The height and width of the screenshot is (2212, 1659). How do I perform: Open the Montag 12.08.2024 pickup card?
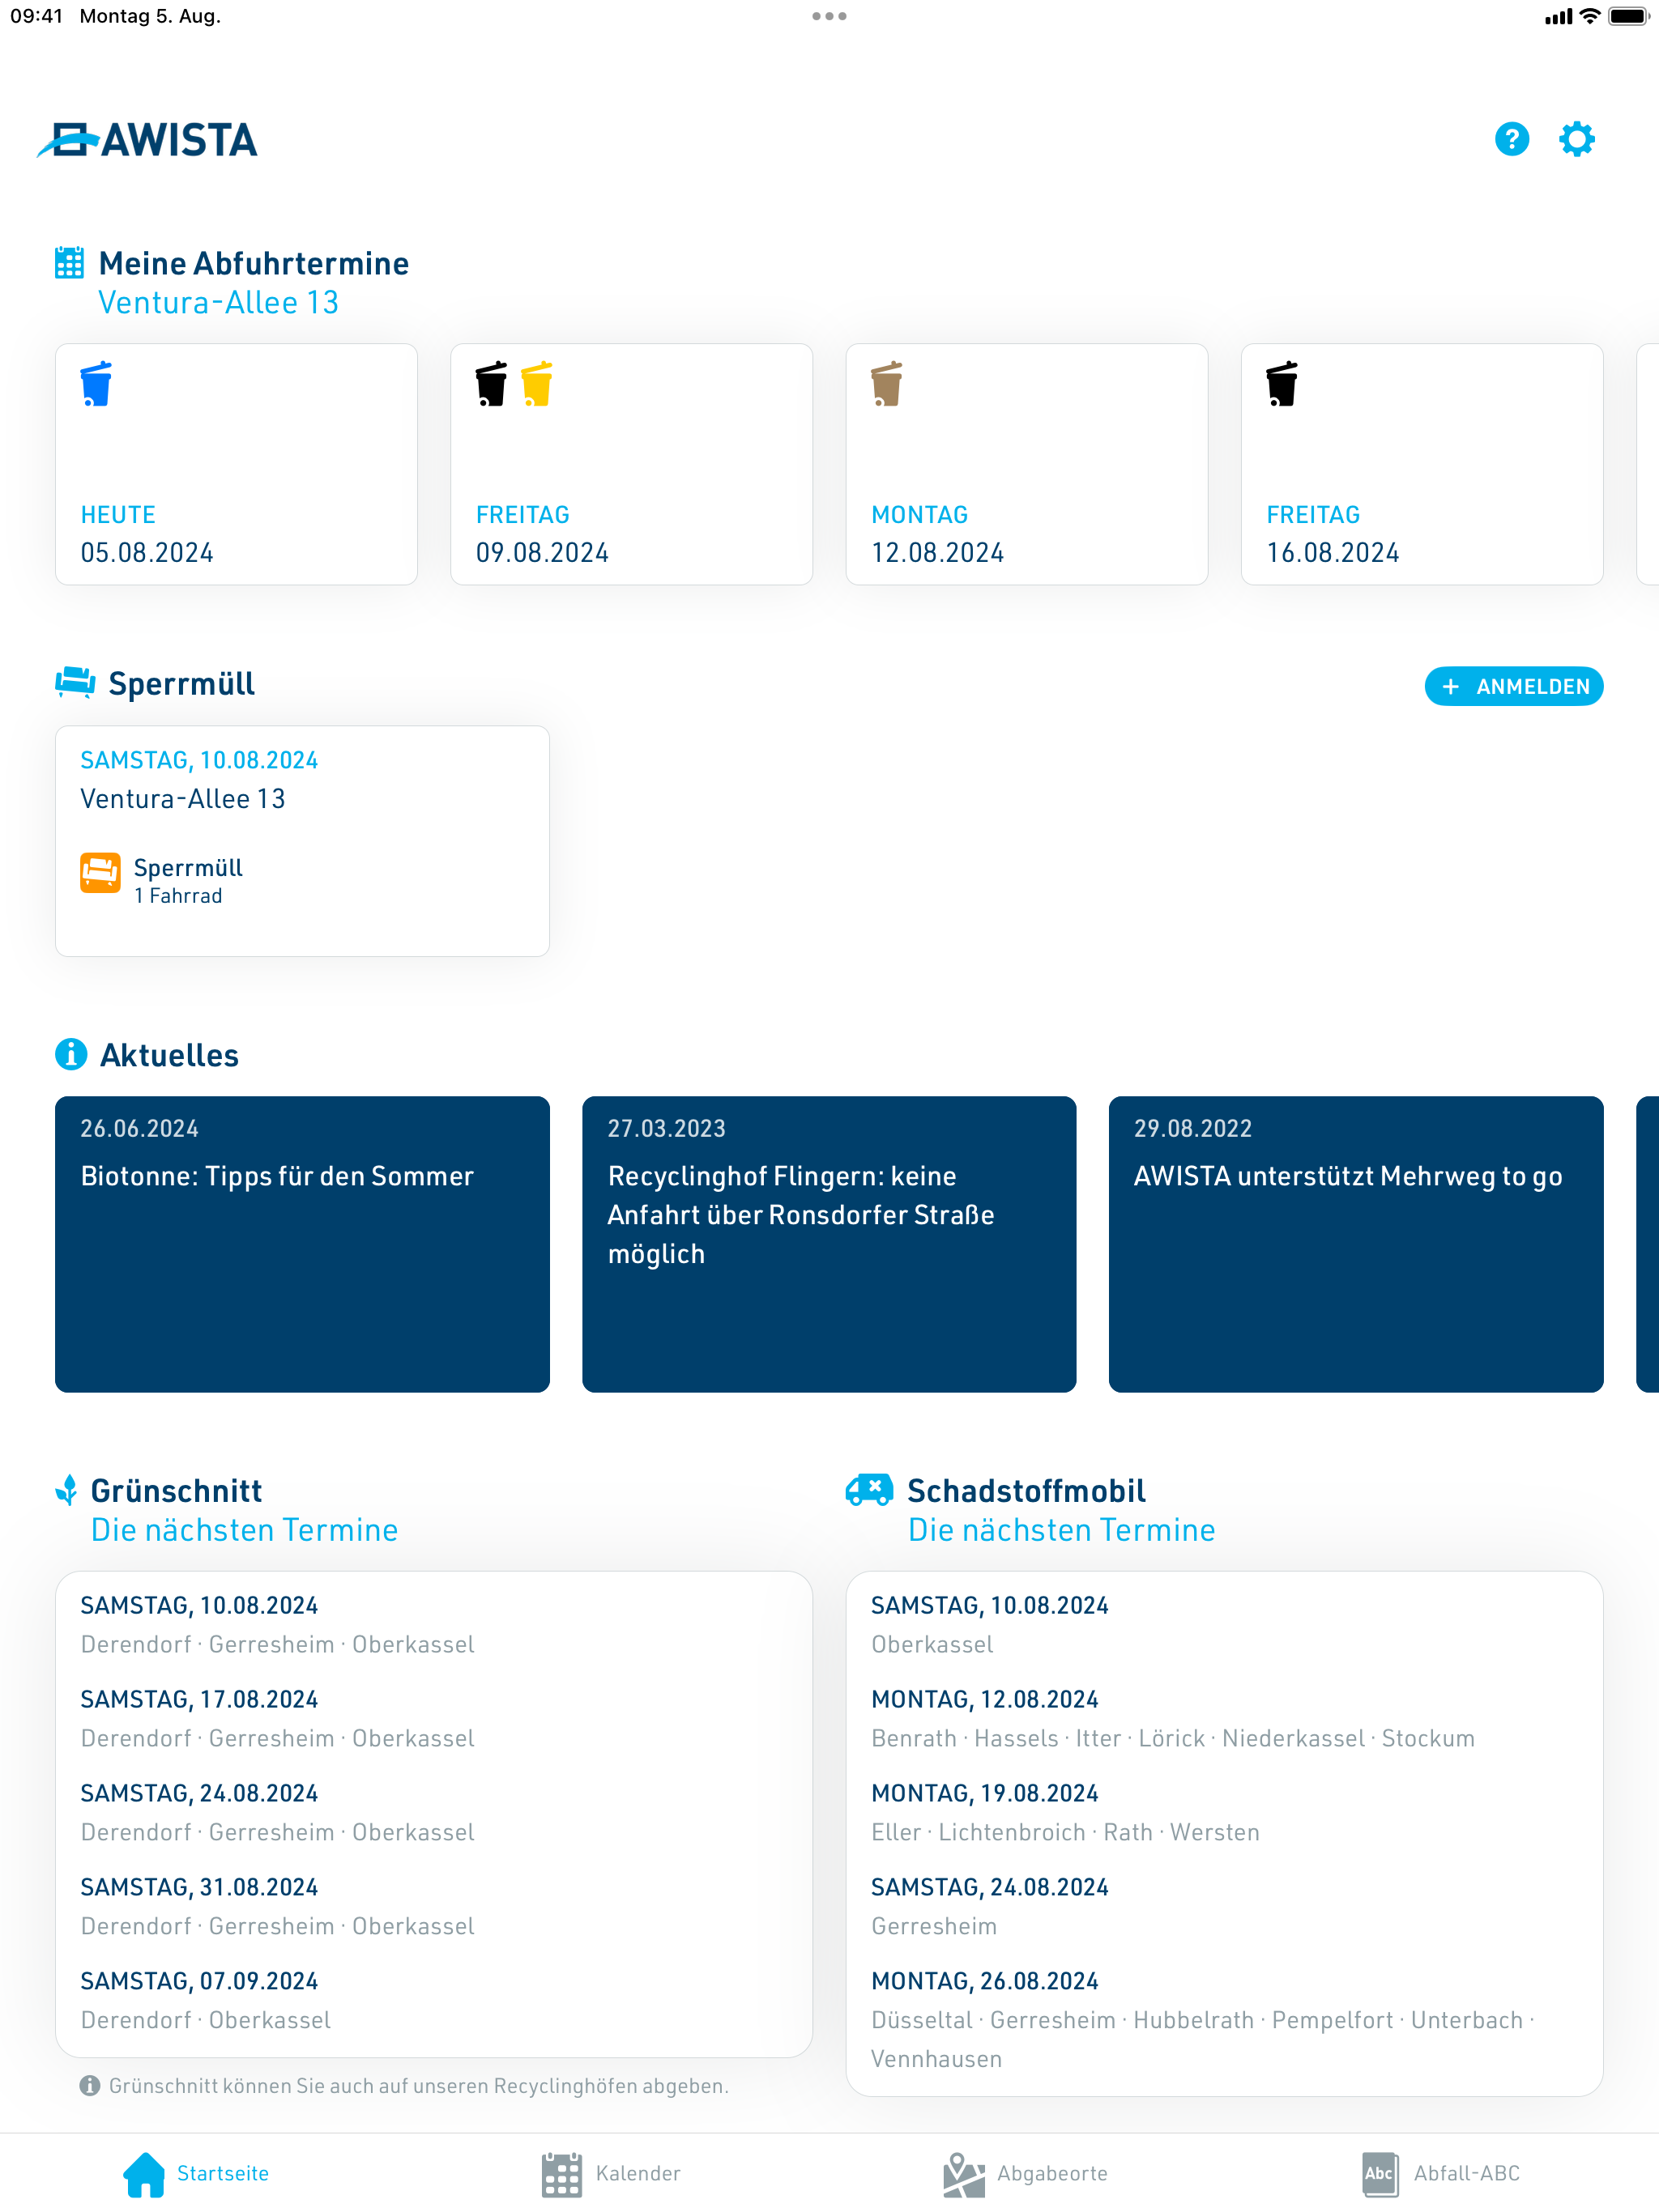point(1026,464)
